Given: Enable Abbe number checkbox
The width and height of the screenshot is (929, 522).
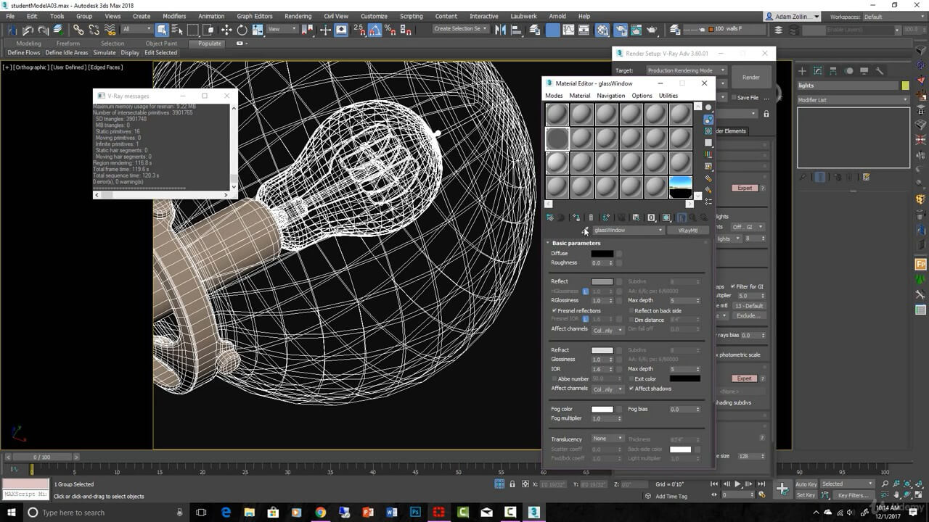Looking at the screenshot, I should click(x=554, y=378).
